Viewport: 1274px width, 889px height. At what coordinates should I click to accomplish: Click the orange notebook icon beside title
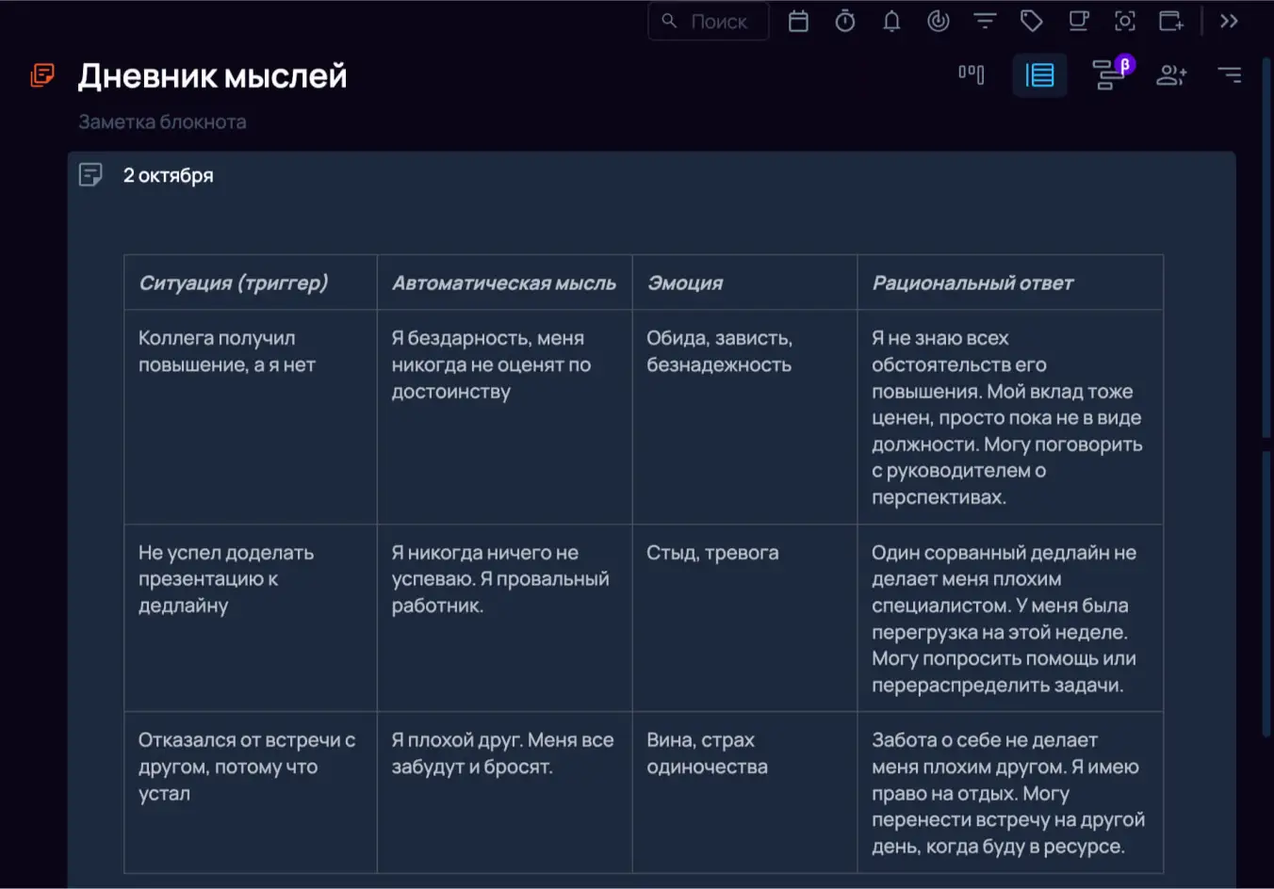[43, 74]
